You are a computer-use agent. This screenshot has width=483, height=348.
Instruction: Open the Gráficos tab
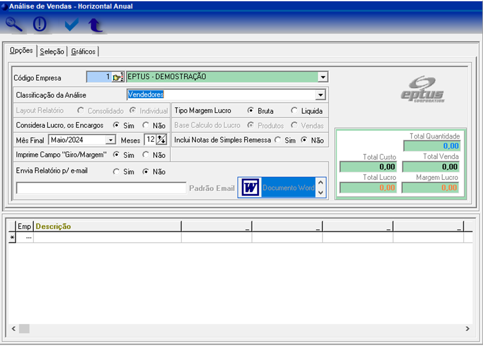[83, 51]
